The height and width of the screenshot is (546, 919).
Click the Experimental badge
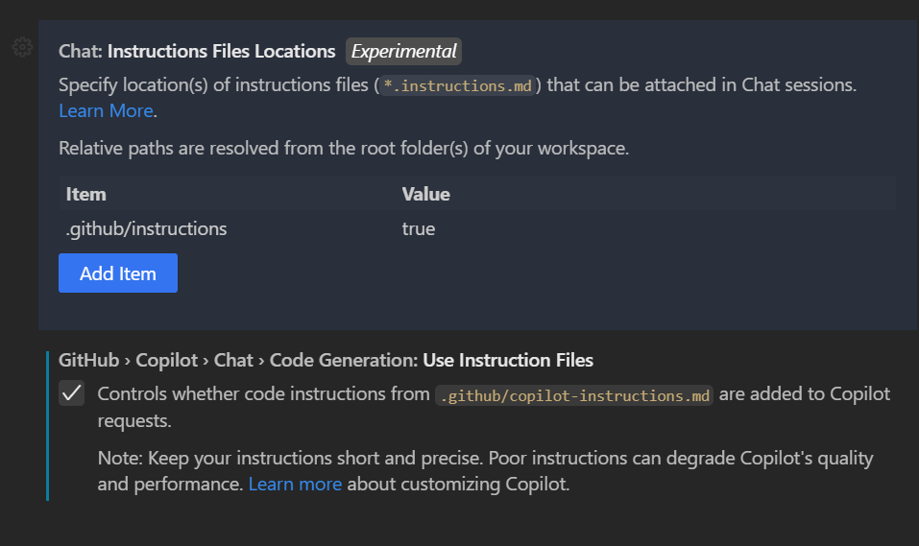tap(403, 51)
